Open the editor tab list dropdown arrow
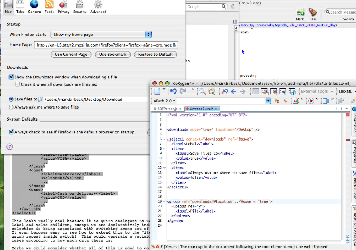The image size is (356, 250). tap(346, 109)
